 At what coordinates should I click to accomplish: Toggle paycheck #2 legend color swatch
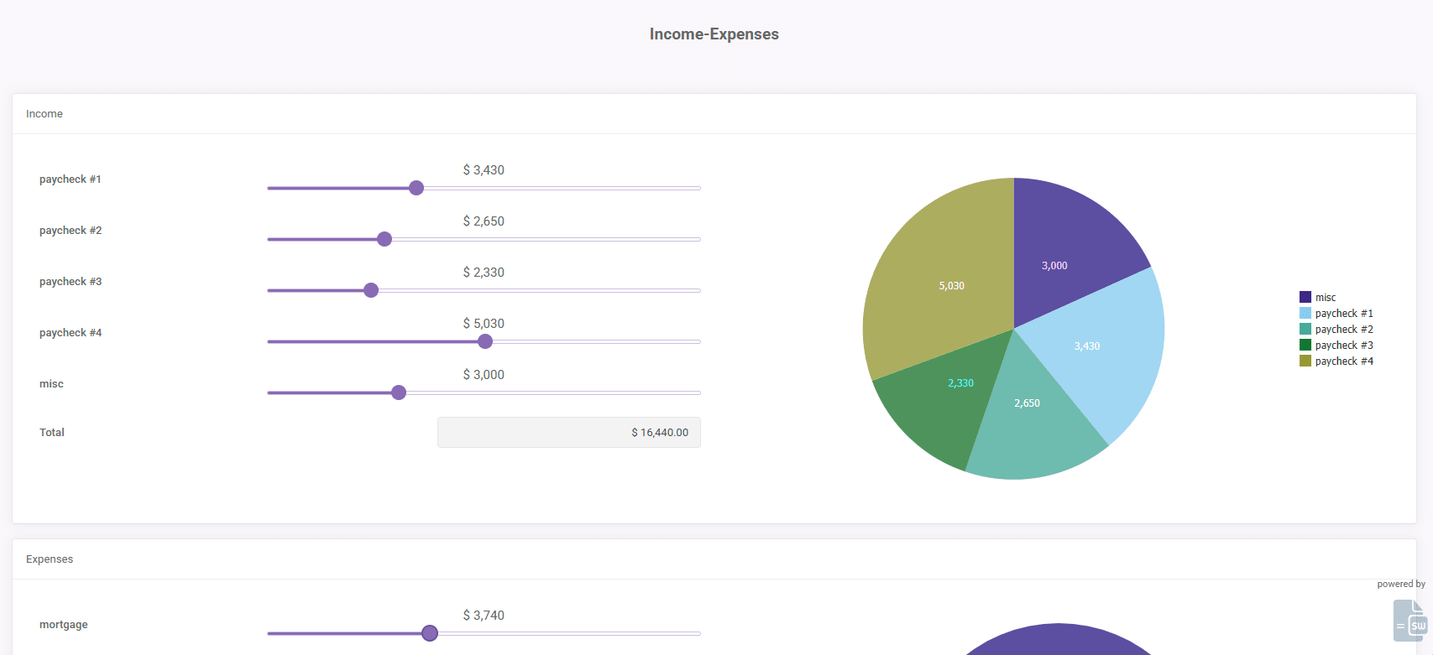tap(1305, 329)
